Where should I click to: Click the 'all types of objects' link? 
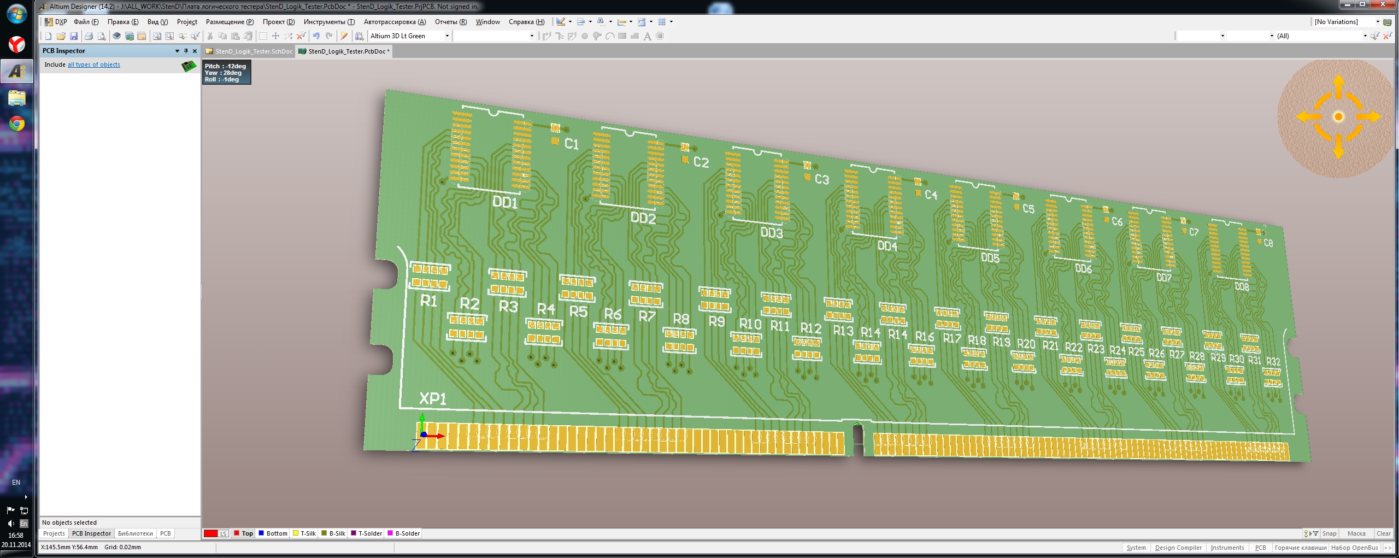click(x=93, y=64)
